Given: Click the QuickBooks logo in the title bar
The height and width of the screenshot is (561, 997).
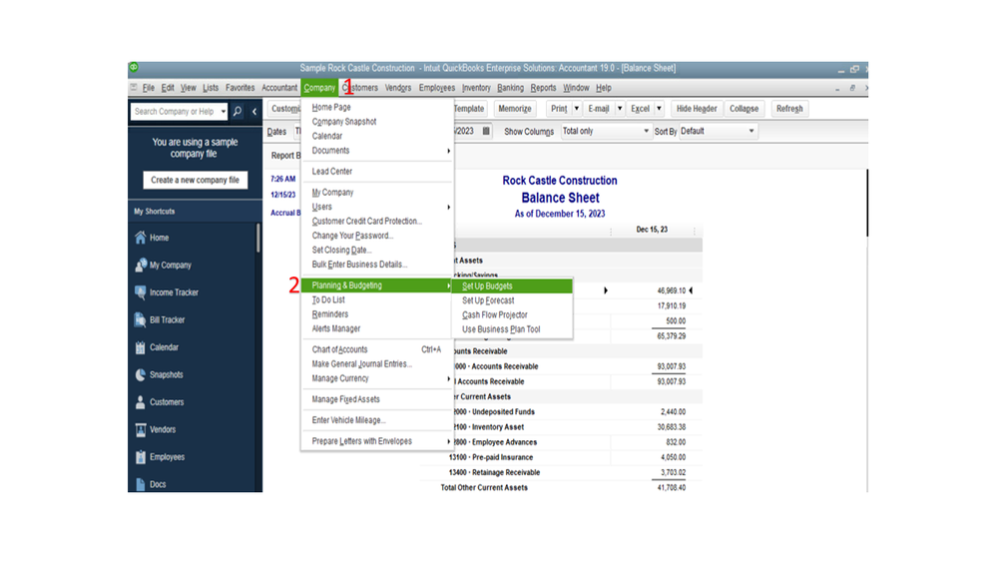Looking at the screenshot, I should pyautogui.click(x=134, y=68).
